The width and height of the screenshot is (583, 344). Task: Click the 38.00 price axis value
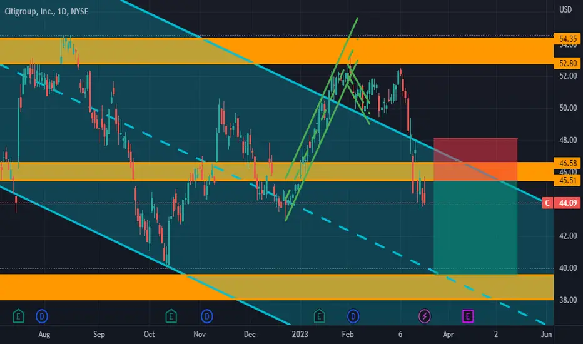click(568, 300)
